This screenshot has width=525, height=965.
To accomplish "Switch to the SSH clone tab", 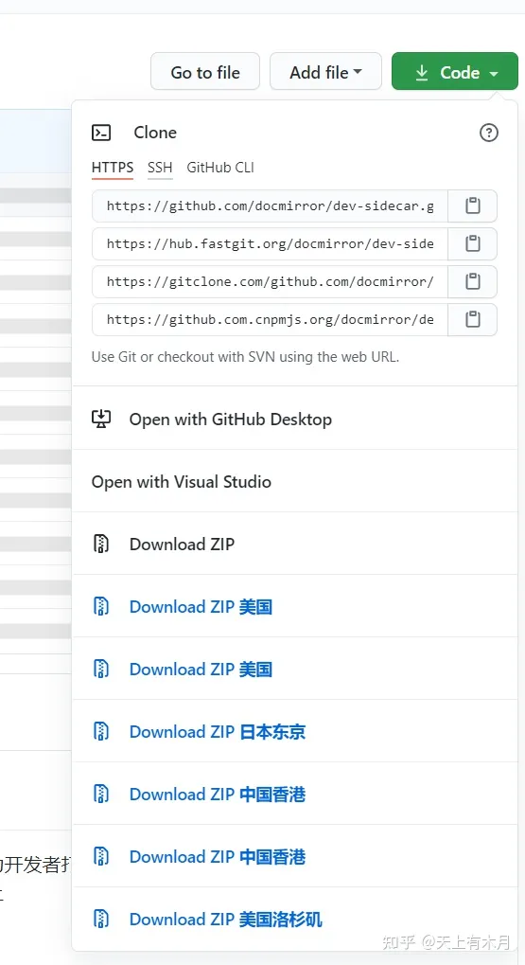I will pyautogui.click(x=160, y=168).
